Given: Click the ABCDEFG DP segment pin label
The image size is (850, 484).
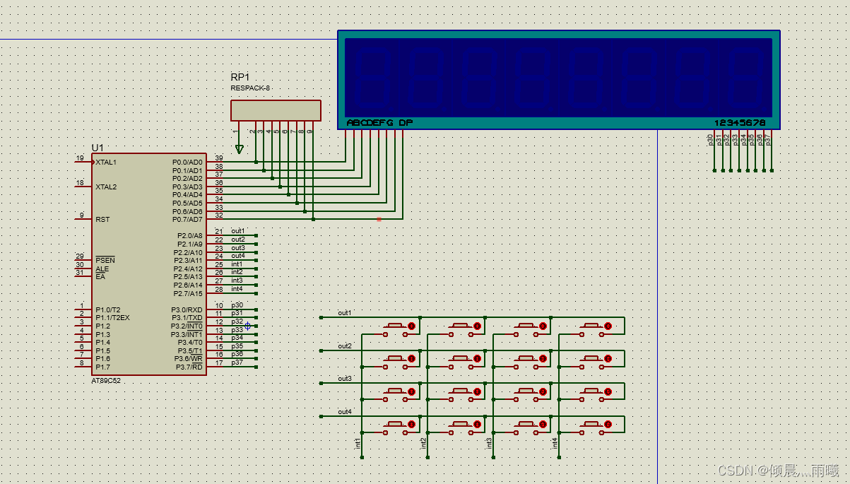Looking at the screenshot, I should coord(379,123).
